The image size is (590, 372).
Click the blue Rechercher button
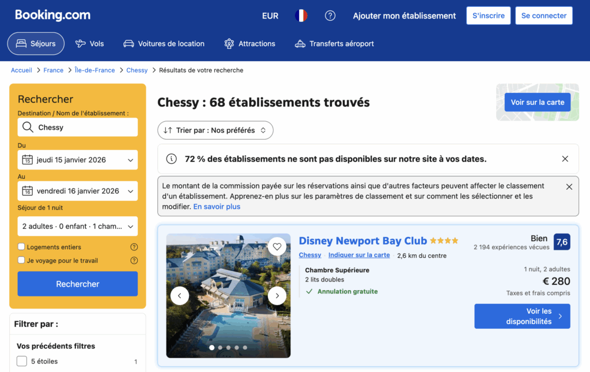click(x=78, y=284)
